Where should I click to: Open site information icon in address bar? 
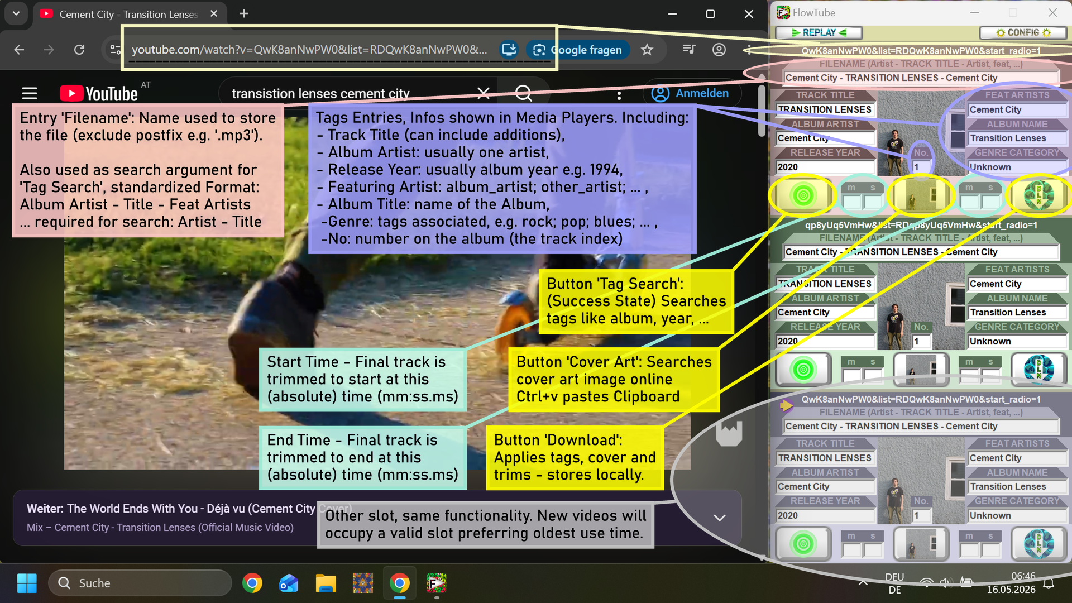(x=115, y=50)
